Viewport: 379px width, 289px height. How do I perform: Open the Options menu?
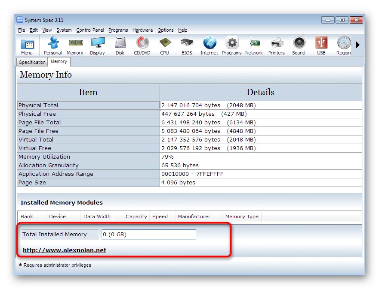pos(166,30)
